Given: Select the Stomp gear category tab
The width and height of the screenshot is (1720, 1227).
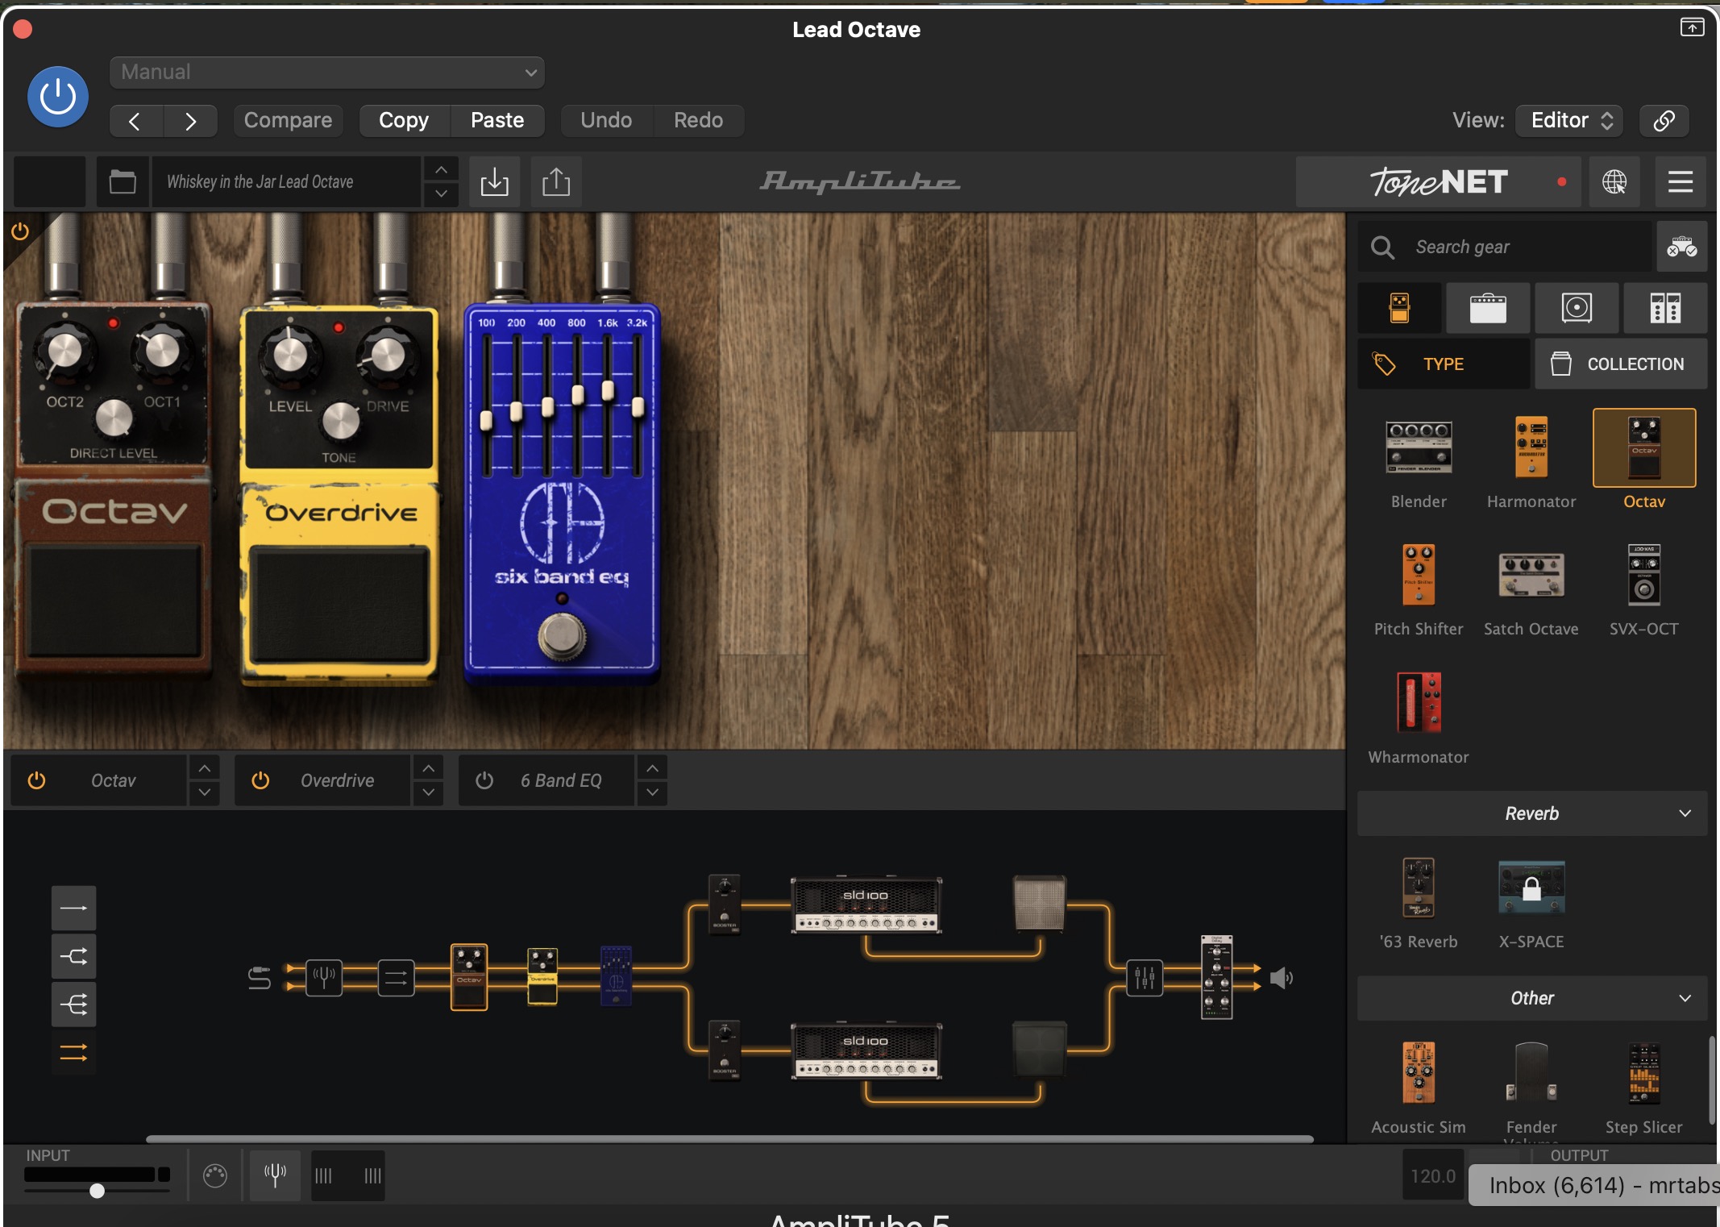Looking at the screenshot, I should pyautogui.click(x=1399, y=308).
